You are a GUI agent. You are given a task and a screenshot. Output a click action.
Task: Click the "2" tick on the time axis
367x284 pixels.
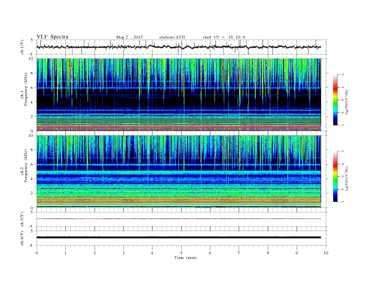(95, 253)
